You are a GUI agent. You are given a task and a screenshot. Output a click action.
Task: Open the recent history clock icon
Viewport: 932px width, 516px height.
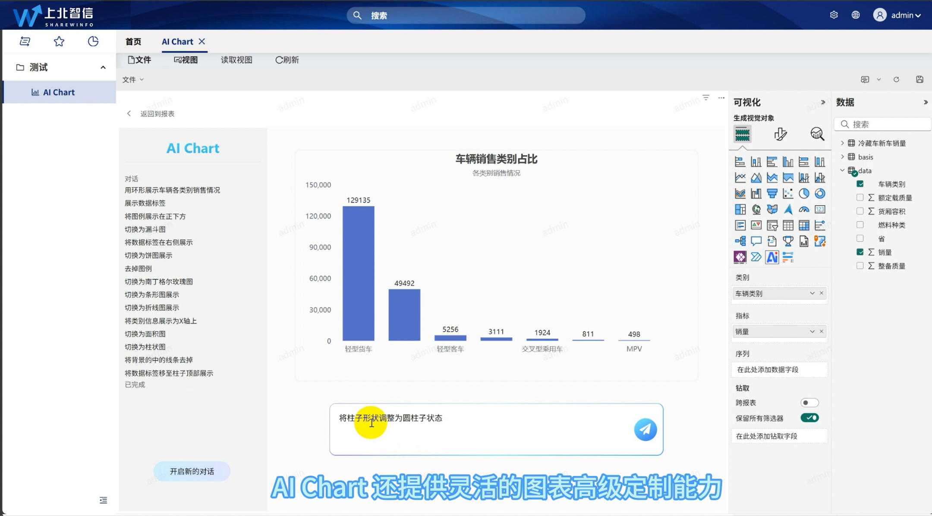93,41
